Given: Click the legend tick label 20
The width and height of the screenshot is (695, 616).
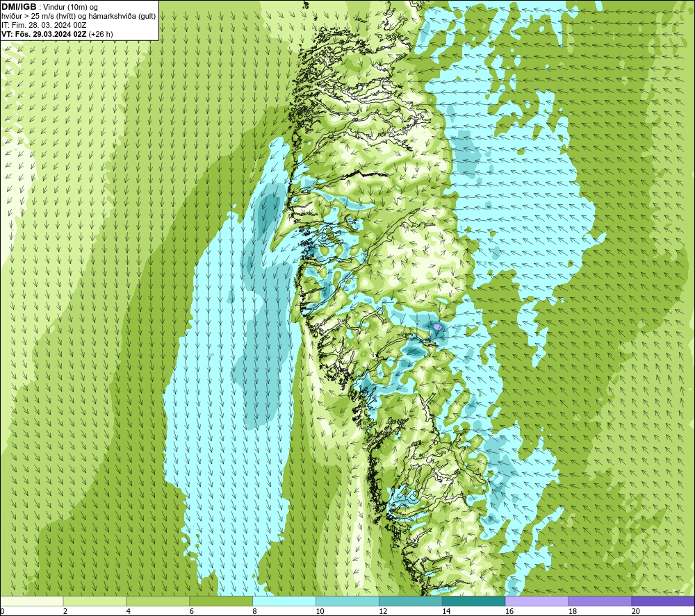Looking at the screenshot, I should (636, 611).
